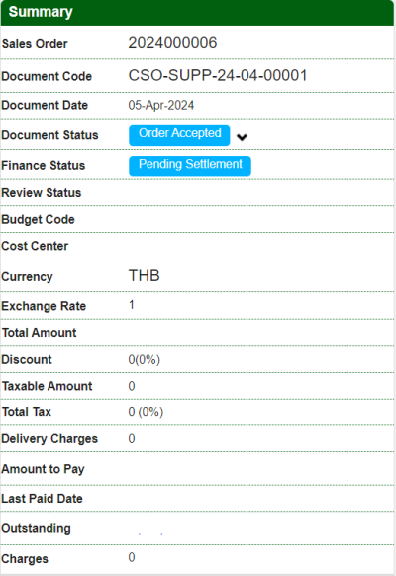This screenshot has width=396, height=576.
Task: Click the Currency label
Action: (x=27, y=277)
